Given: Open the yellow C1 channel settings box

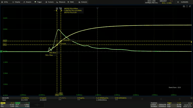Looking at the screenshot, I should 8,105.
